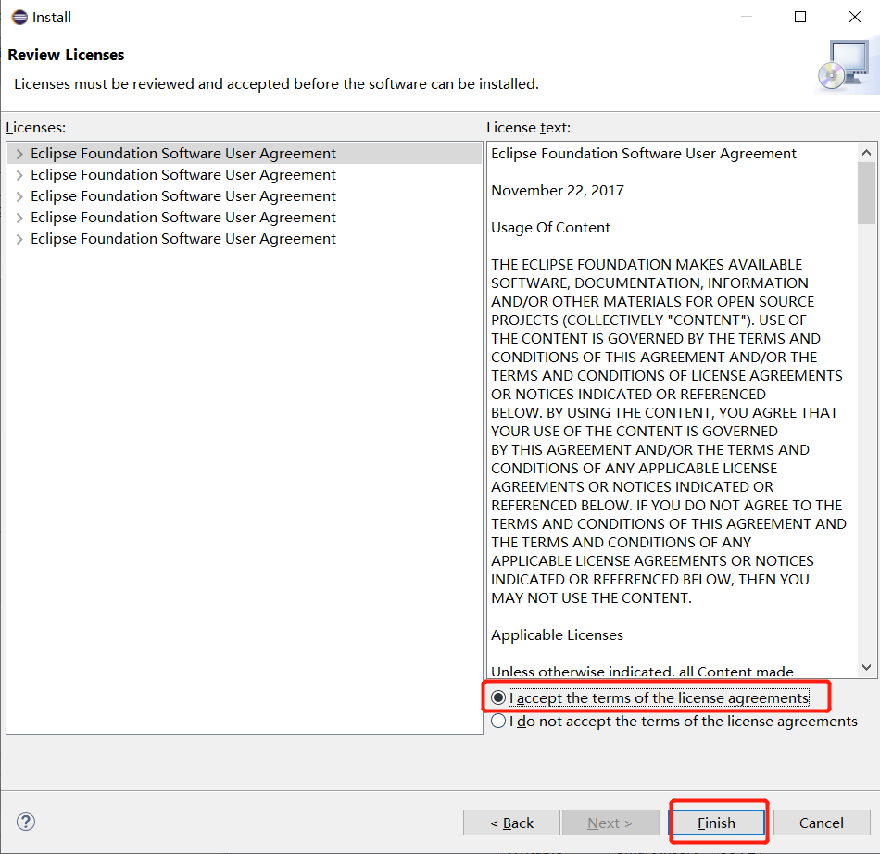Expand the first Eclipse Foundation agreement entry
This screenshot has height=854, width=880.
(19, 154)
